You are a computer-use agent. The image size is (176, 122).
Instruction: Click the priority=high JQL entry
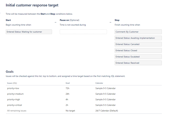tap(13, 99)
